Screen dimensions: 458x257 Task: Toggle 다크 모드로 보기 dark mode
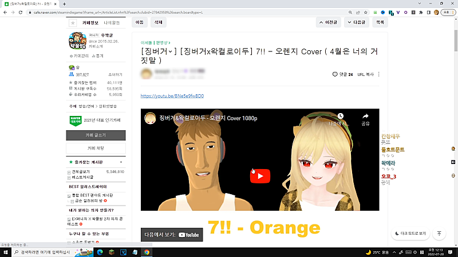[x=410, y=234]
